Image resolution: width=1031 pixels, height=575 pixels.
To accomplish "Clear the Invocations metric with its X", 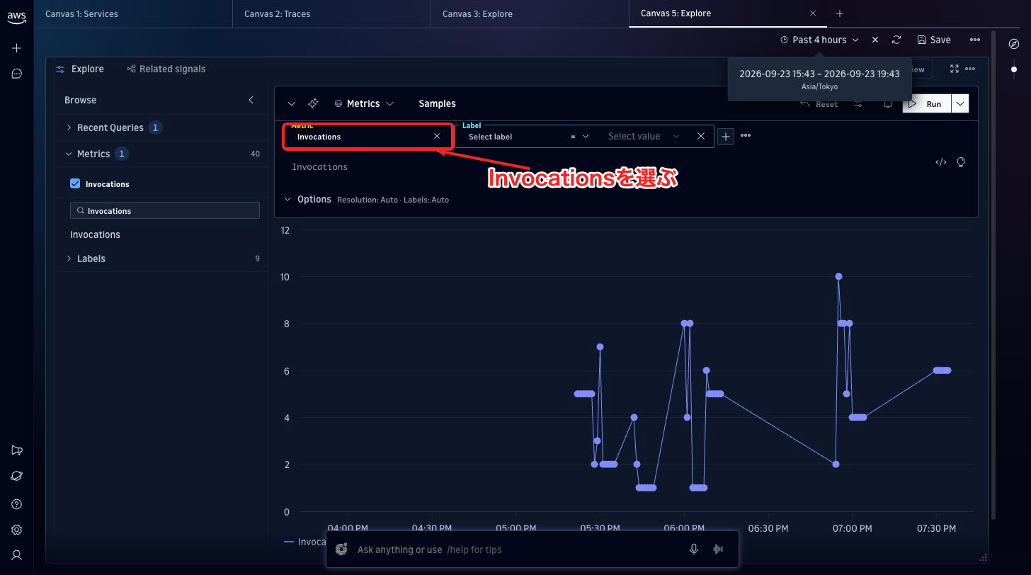I will click(x=437, y=136).
